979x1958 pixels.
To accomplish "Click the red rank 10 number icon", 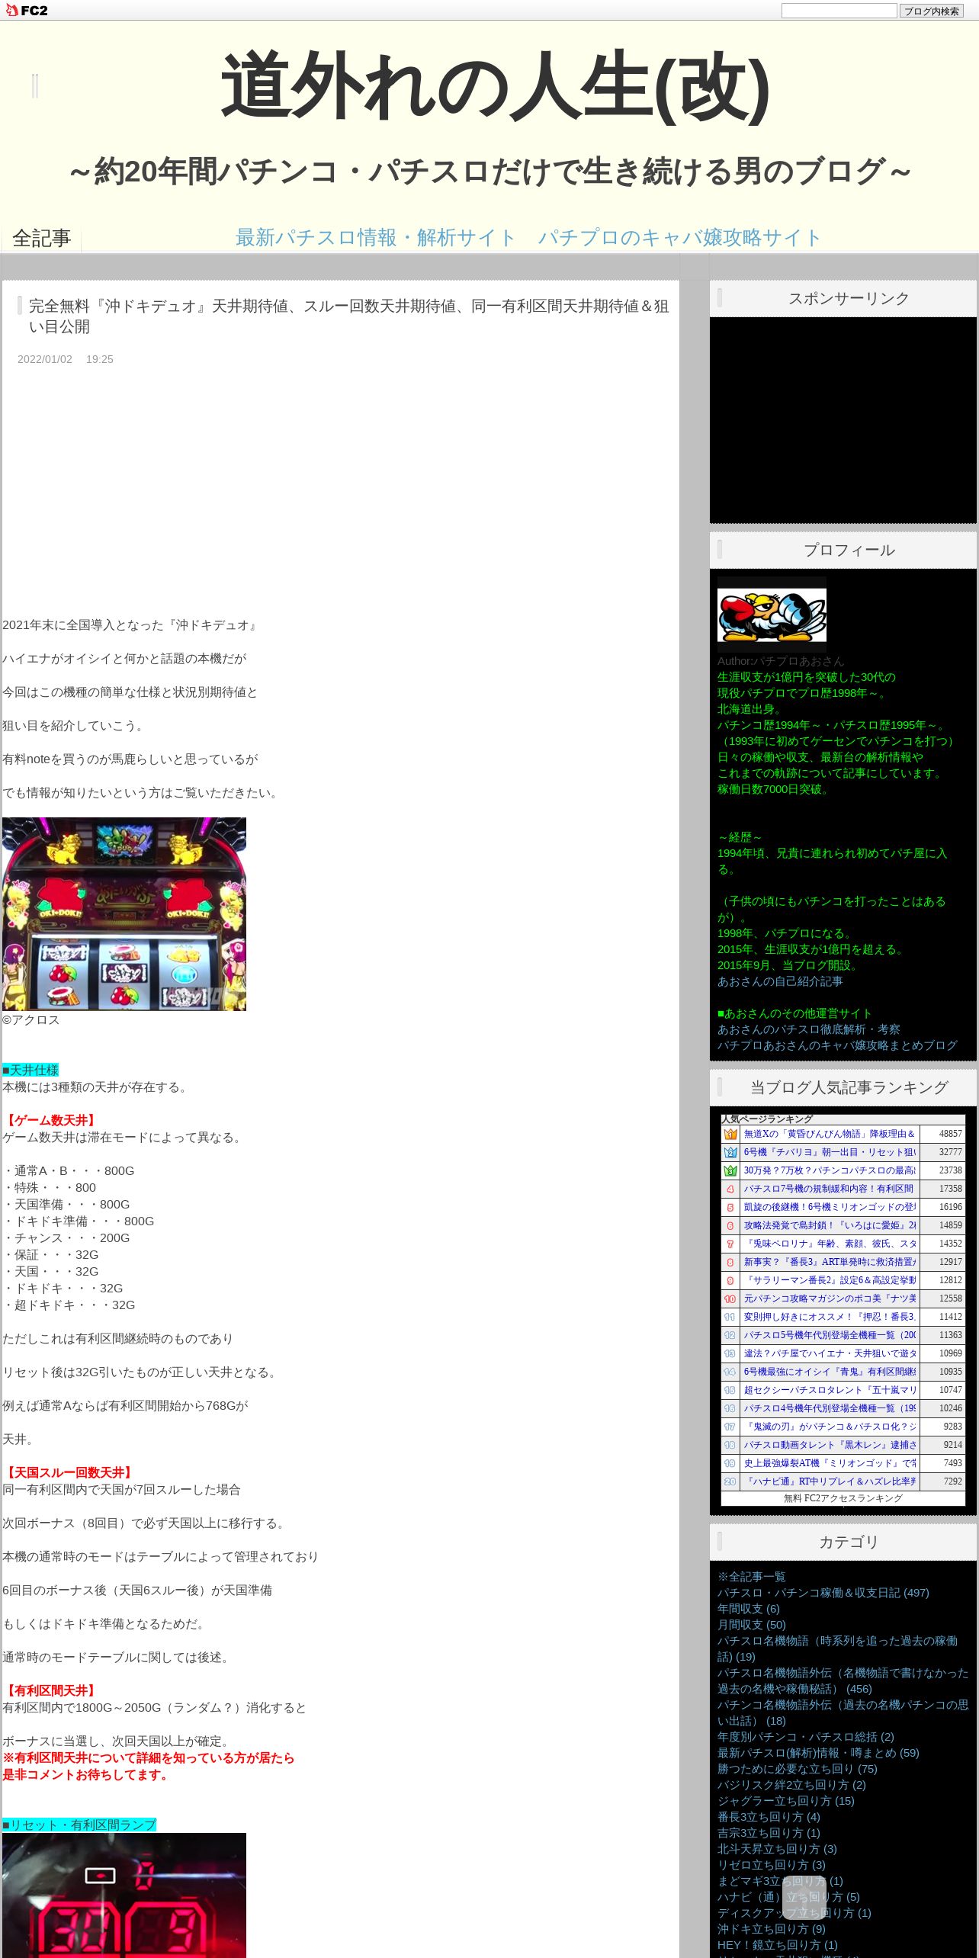I will coord(730,1298).
